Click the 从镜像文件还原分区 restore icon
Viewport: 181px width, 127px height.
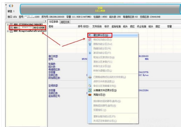pyautogui.click(x=90, y=90)
